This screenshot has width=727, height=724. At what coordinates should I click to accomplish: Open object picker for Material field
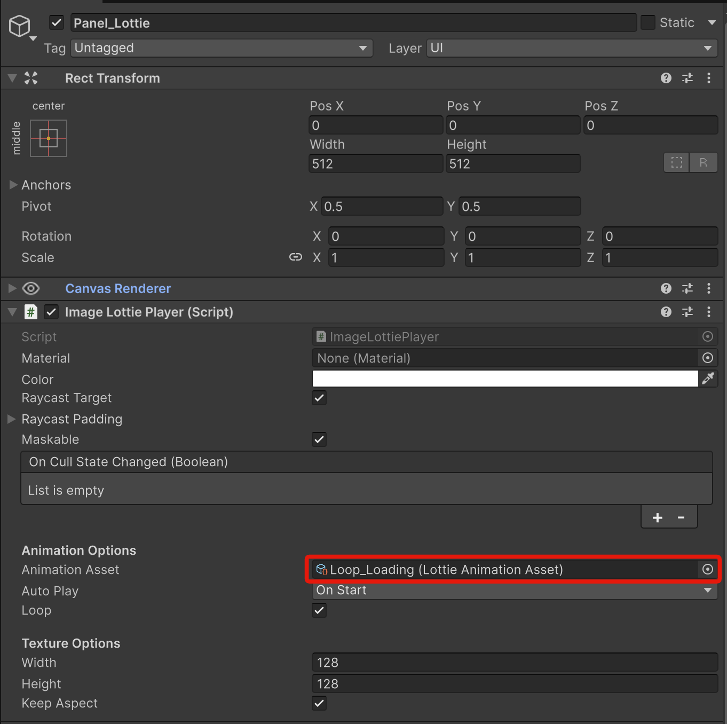pyautogui.click(x=708, y=358)
